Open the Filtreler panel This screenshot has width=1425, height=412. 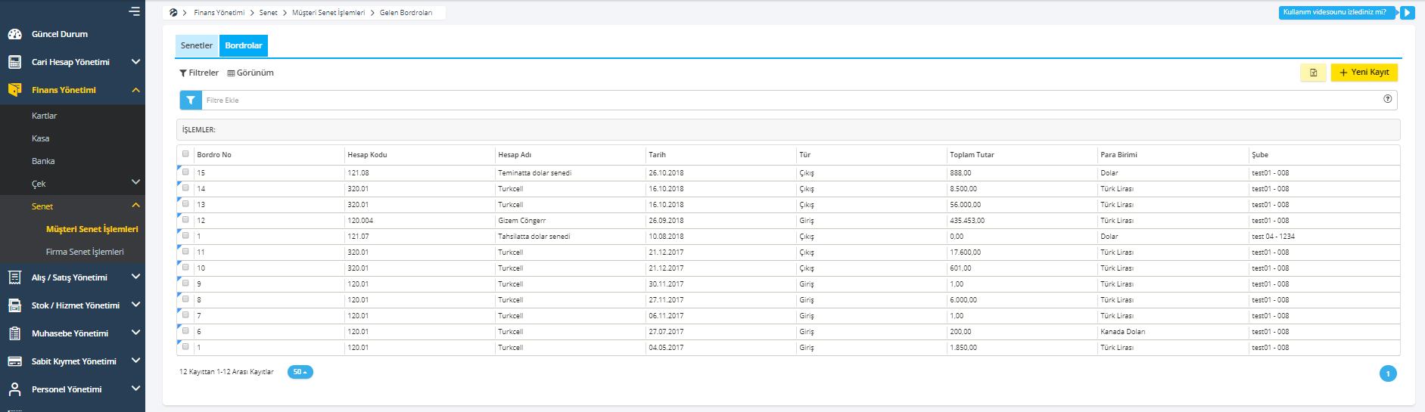199,73
